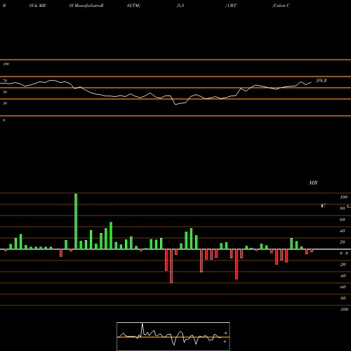Click the 'SI MunafaSutraR' header text
Viewport: 351px width, 351px height.
click(x=86, y=6)
